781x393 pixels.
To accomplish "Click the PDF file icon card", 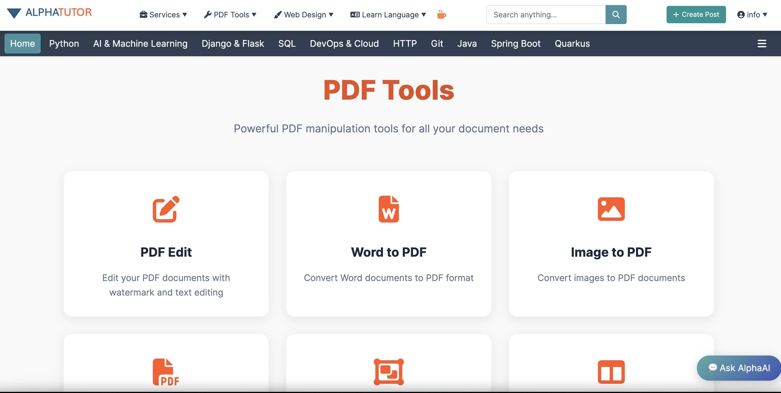I will tap(166, 372).
